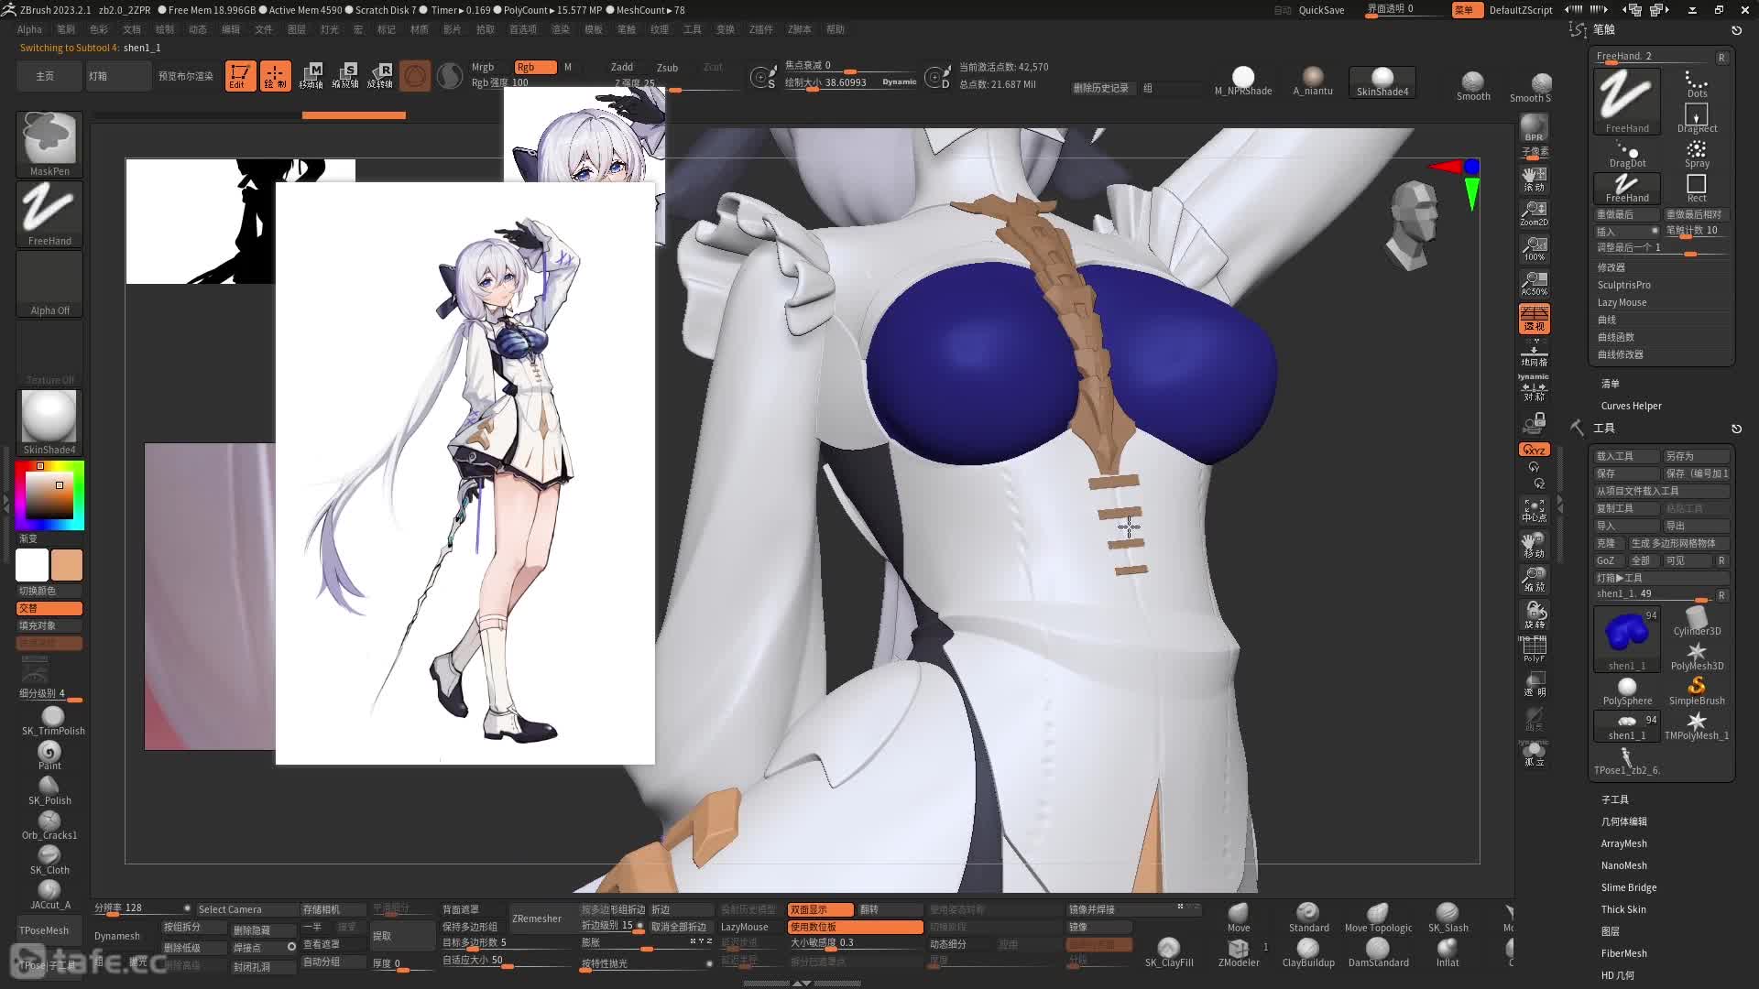This screenshot has width=1759, height=989.
Task: Select the DragDot stroke type
Action: tap(1627, 154)
